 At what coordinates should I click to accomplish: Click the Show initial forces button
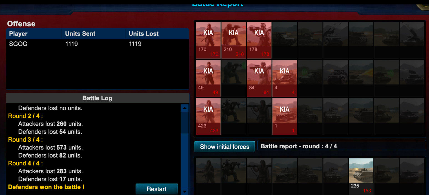225,147
